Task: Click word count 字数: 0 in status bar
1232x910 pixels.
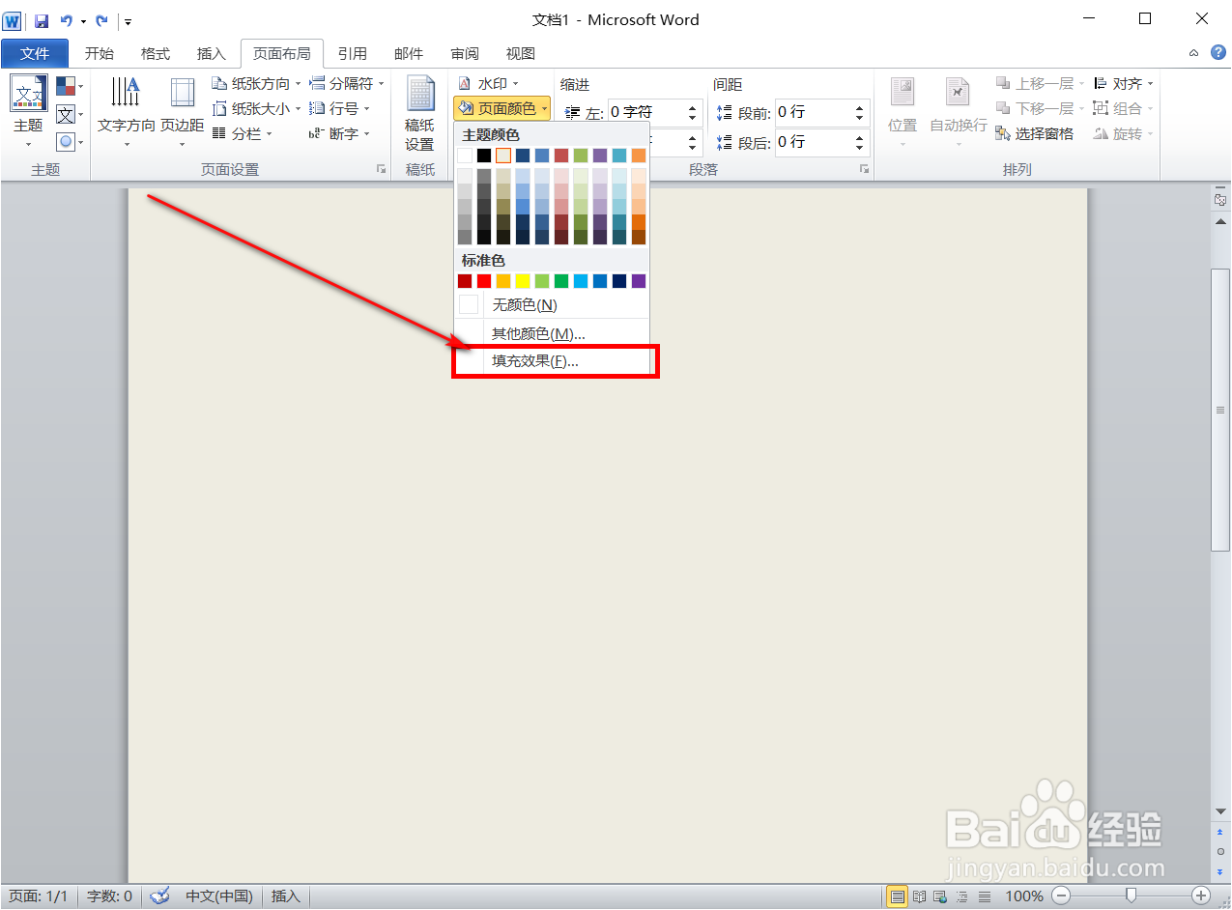Action: click(x=109, y=896)
